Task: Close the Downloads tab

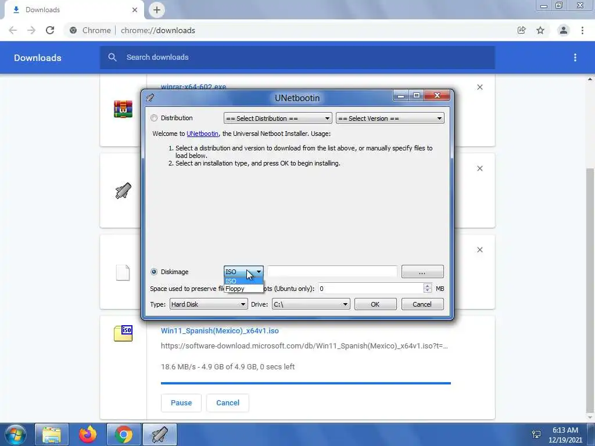Action: point(135,10)
